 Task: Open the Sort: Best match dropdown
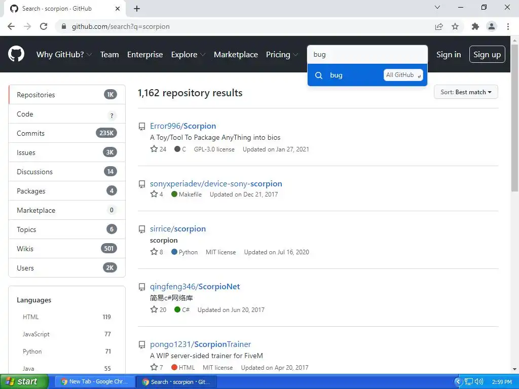tap(466, 92)
